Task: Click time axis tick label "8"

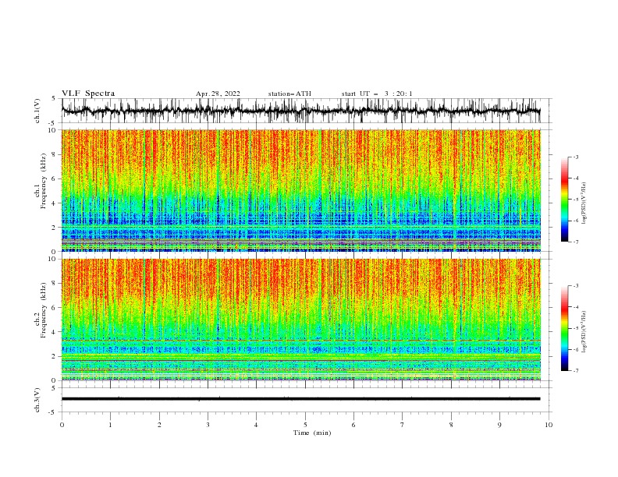Action: tap(451, 425)
